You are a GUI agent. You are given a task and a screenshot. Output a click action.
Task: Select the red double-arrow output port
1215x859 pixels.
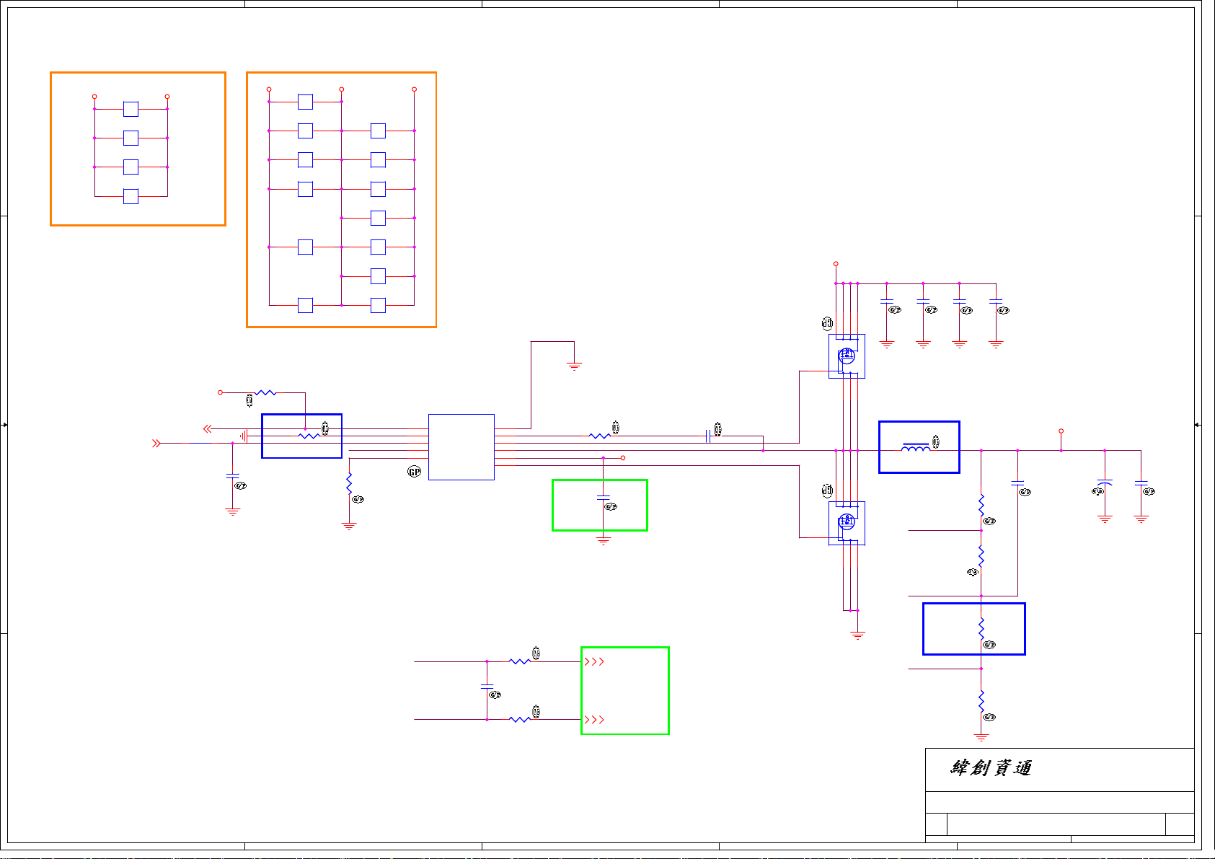(208, 428)
